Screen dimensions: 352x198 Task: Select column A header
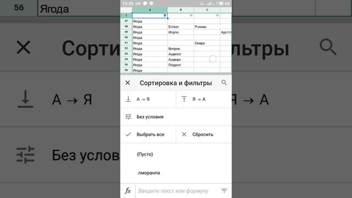coord(150,10)
